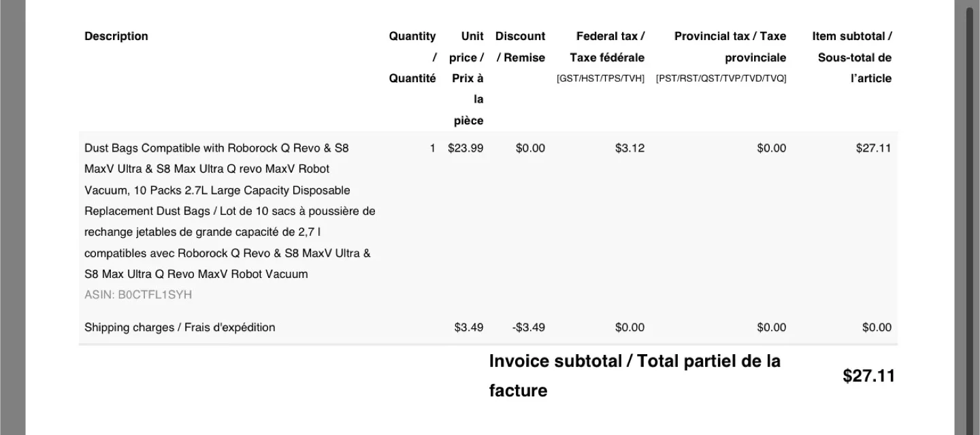Click the Quantity / Quantité column header

pyautogui.click(x=412, y=57)
